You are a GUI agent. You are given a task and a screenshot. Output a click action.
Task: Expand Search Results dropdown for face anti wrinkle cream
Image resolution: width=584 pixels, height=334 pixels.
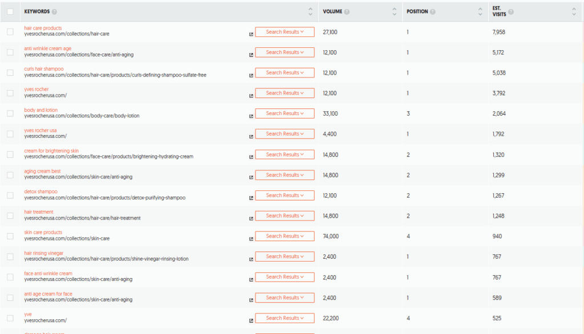pyautogui.click(x=285, y=277)
